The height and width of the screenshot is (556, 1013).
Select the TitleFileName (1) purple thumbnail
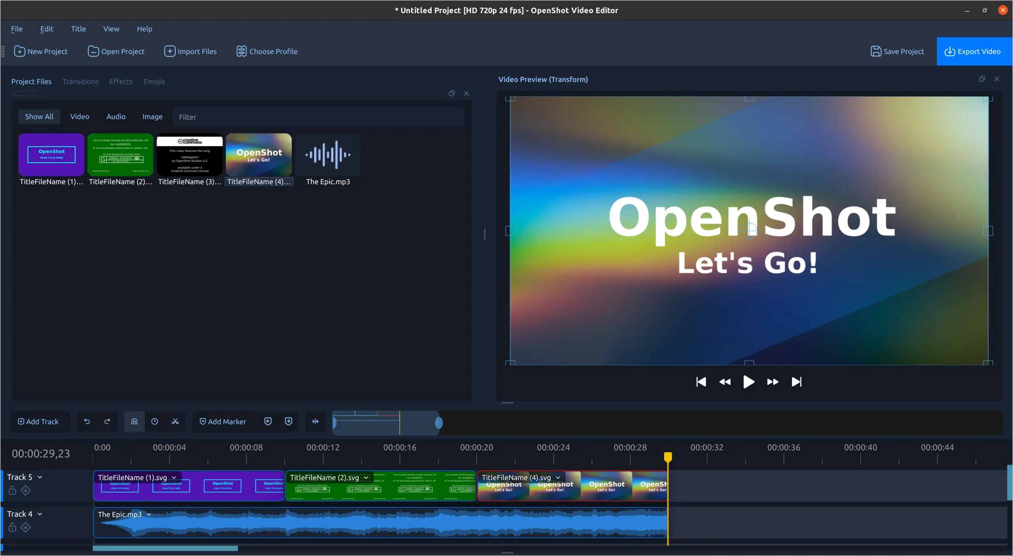coord(51,155)
